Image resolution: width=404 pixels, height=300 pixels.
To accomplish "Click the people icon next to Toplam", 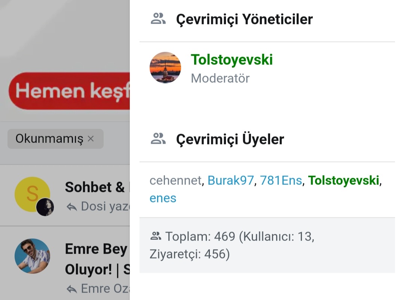I will point(155,236).
